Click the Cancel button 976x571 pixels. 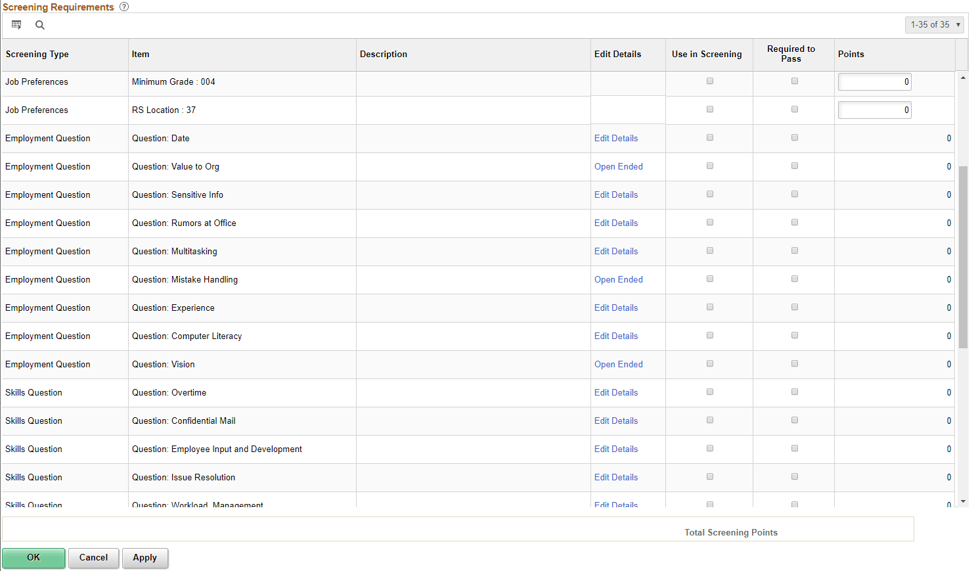[x=93, y=557]
